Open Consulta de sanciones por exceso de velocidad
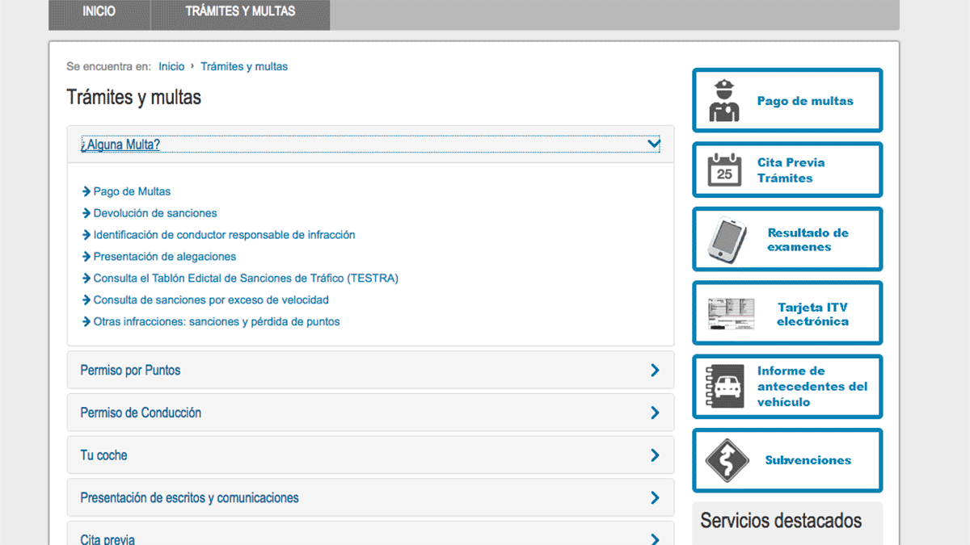The height and width of the screenshot is (545, 970). tap(211, 300)
